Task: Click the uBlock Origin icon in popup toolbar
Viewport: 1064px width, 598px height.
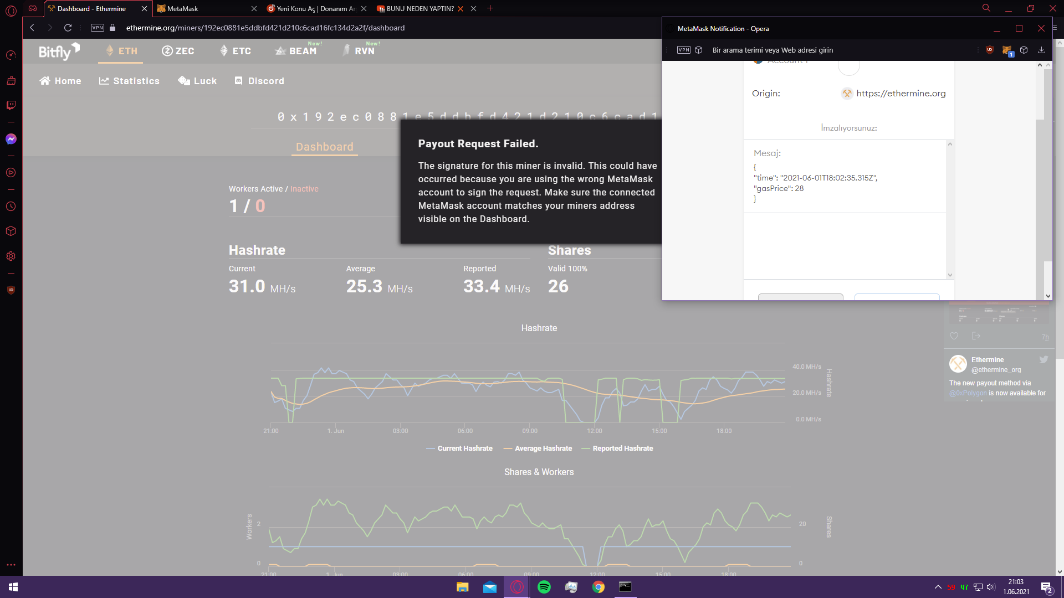Action: click(x=990, y=50)
